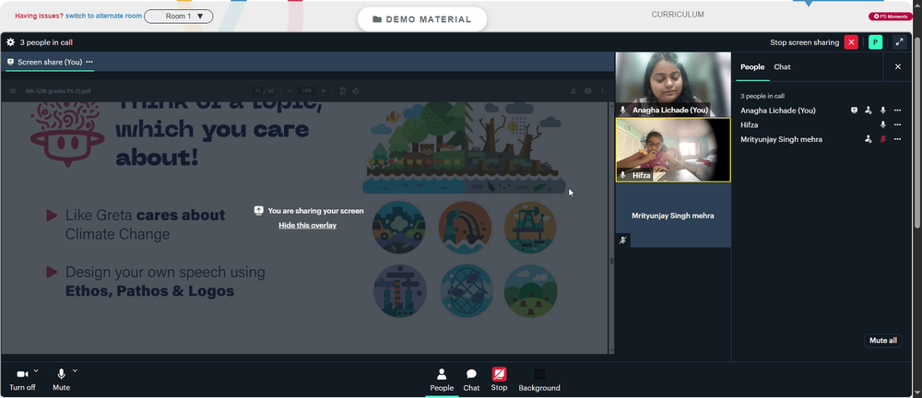Open the DEMO MATERIAL button
The image size is (922, 398).
pyautogui.click(x=422, y=19)
